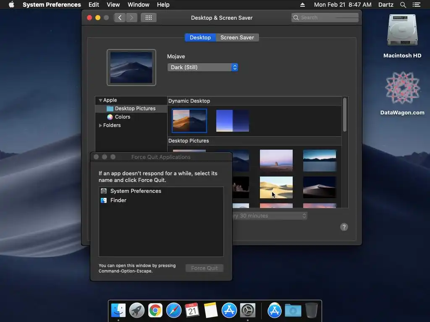
Task: Open the Dark (Still) dropdown
Action: (203, 68)
